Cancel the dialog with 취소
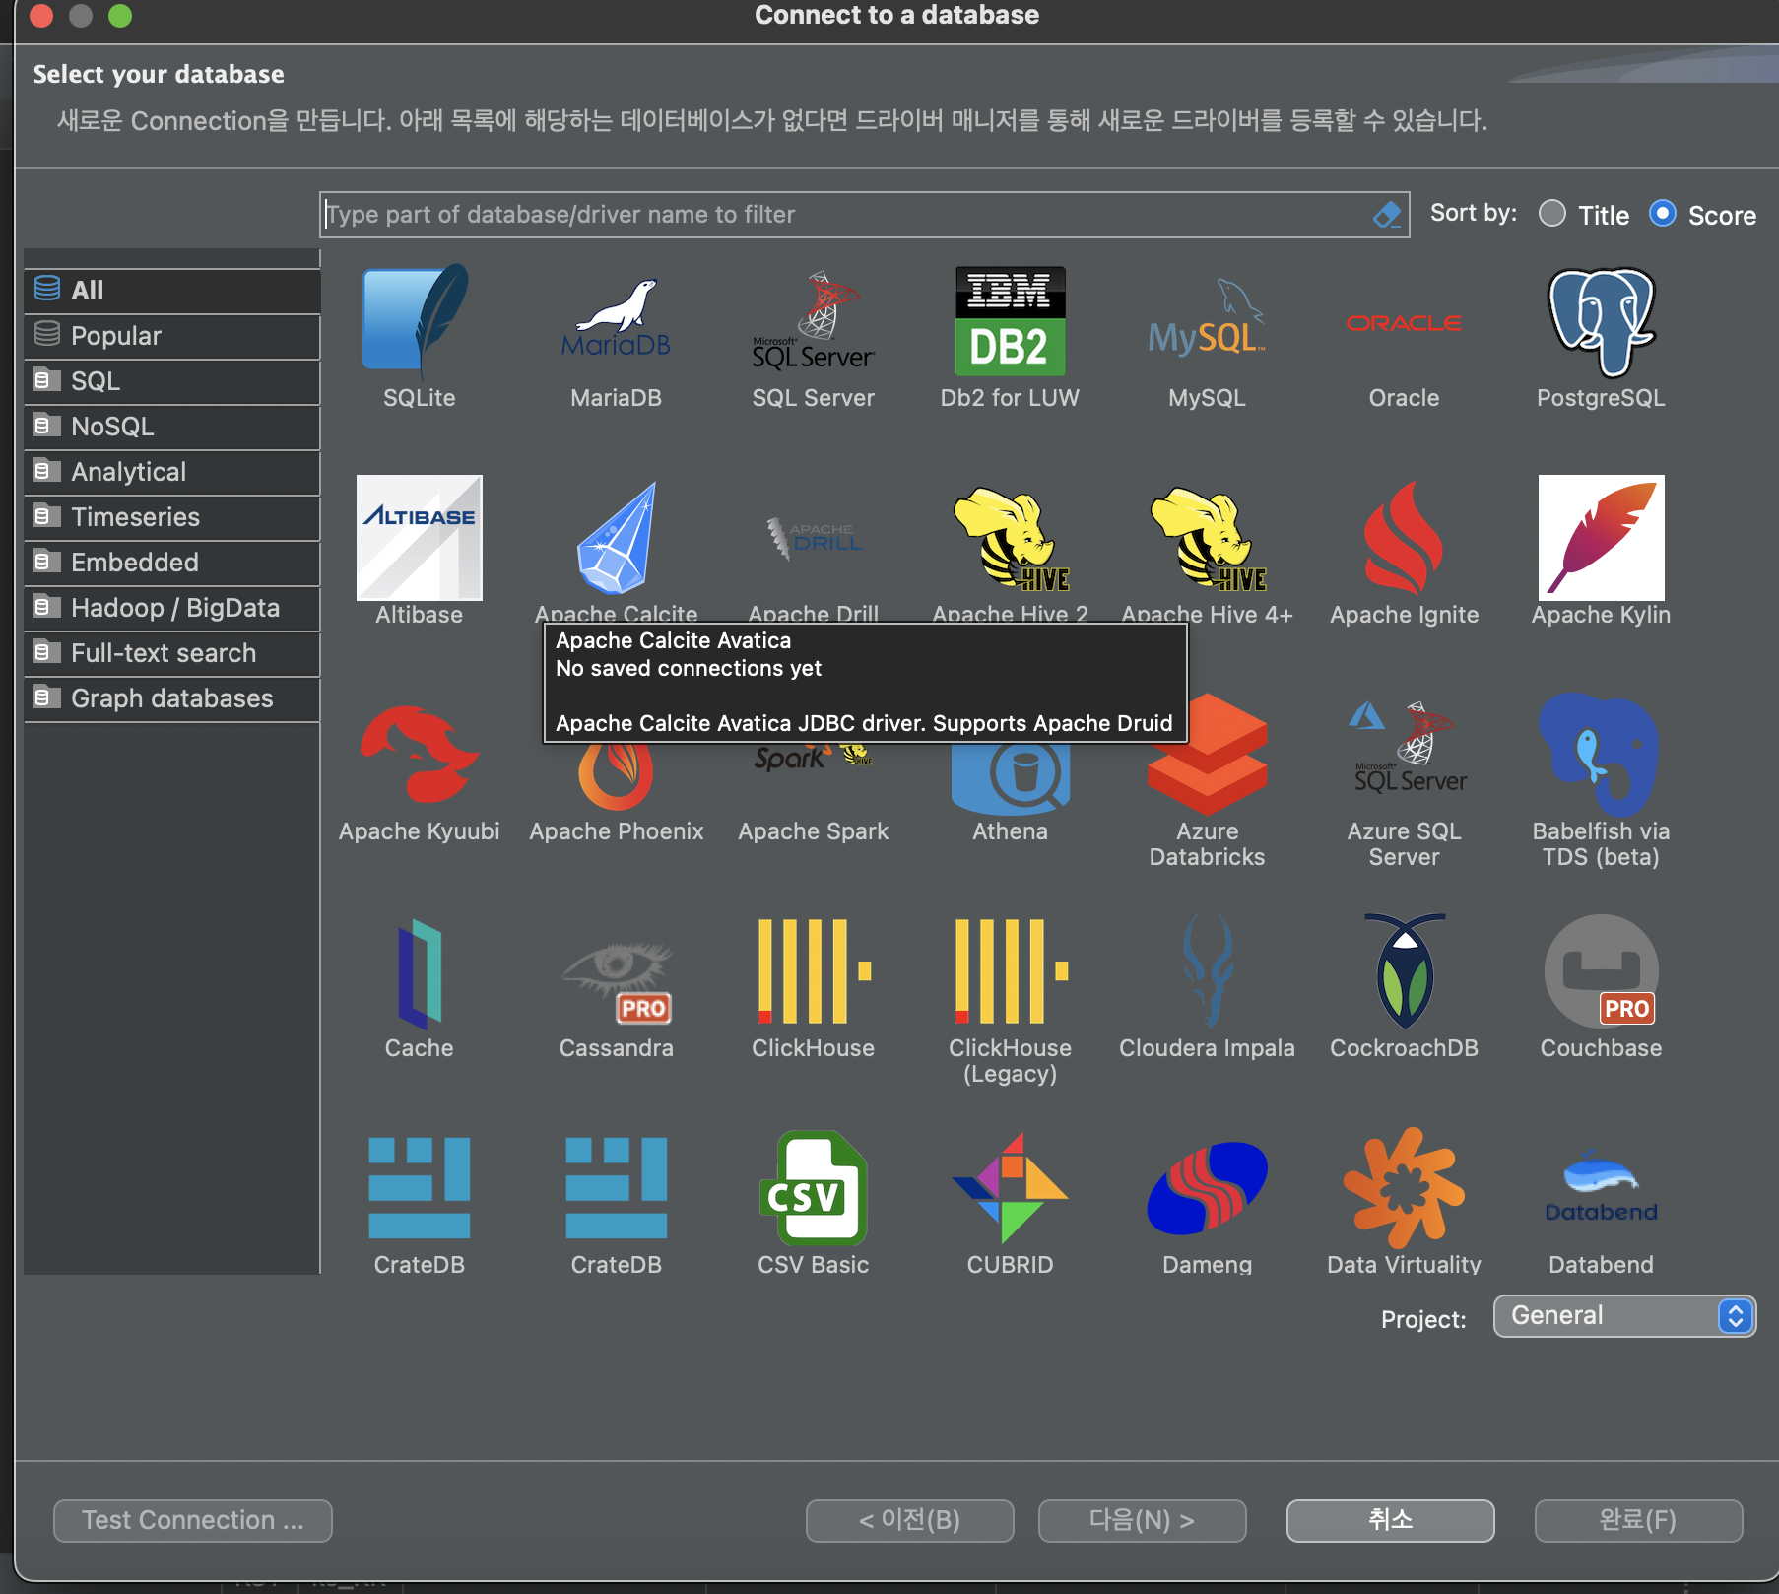Screen dimensions: 1779x1594 (x=1391, y=1520)
